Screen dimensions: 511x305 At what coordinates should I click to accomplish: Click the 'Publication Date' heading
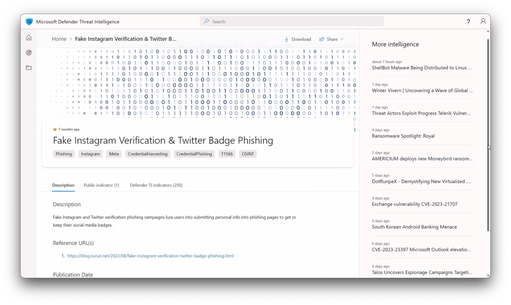73,275
